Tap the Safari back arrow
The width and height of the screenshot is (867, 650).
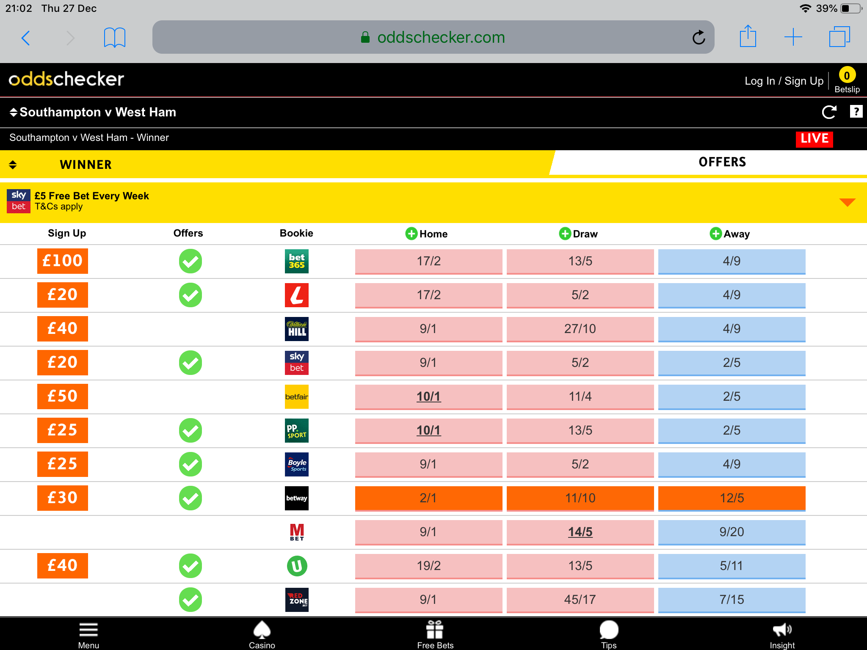[x=26, y=38]
